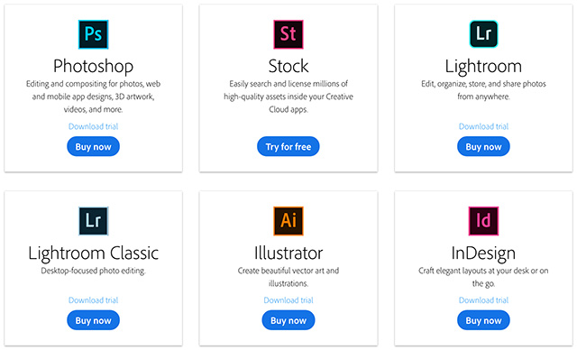
Task: Select the Photoshop product title
Action: click(x=94, y=67)
